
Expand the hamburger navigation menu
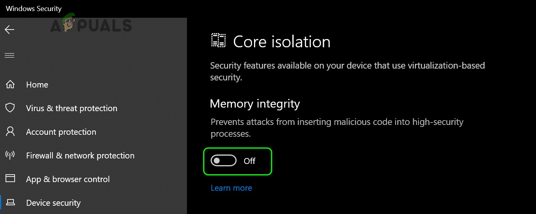pyautogui.click(x=9, y=55)
